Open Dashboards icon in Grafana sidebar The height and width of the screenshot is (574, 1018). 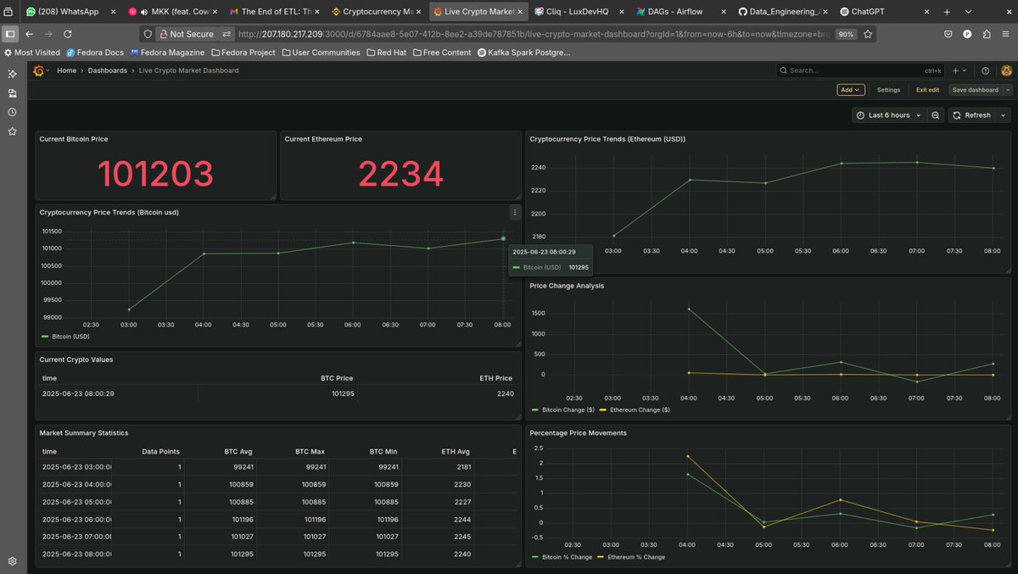tap(12, 93)
